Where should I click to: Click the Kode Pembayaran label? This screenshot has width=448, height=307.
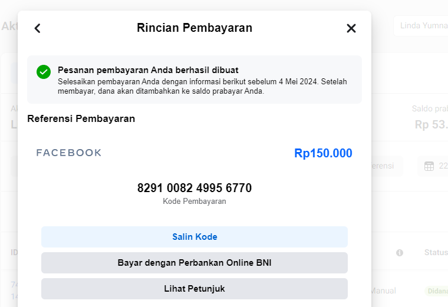(x=195, y=202)
